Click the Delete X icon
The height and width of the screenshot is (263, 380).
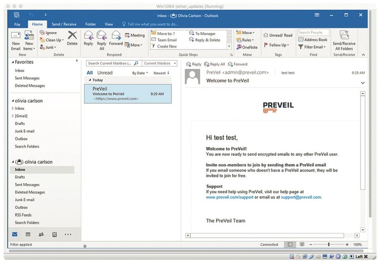pos(72,35)
